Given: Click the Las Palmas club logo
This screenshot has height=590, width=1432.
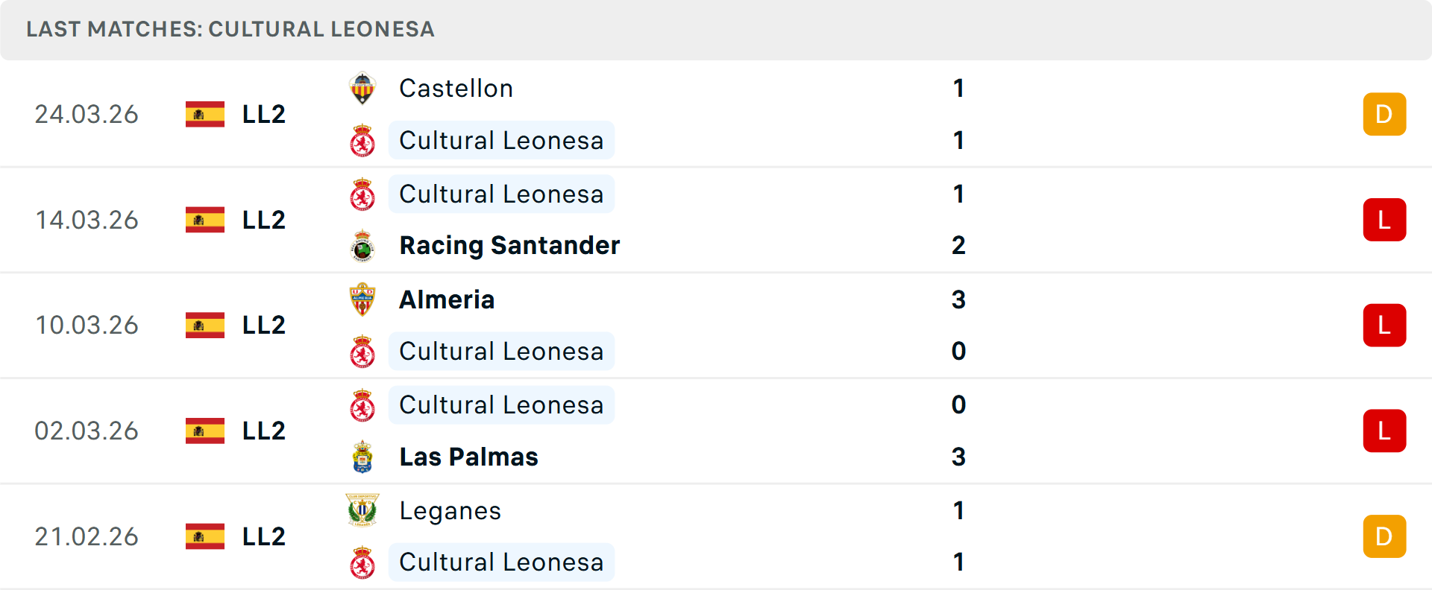Looking at the screenshot, I should [x=363, y=457].
